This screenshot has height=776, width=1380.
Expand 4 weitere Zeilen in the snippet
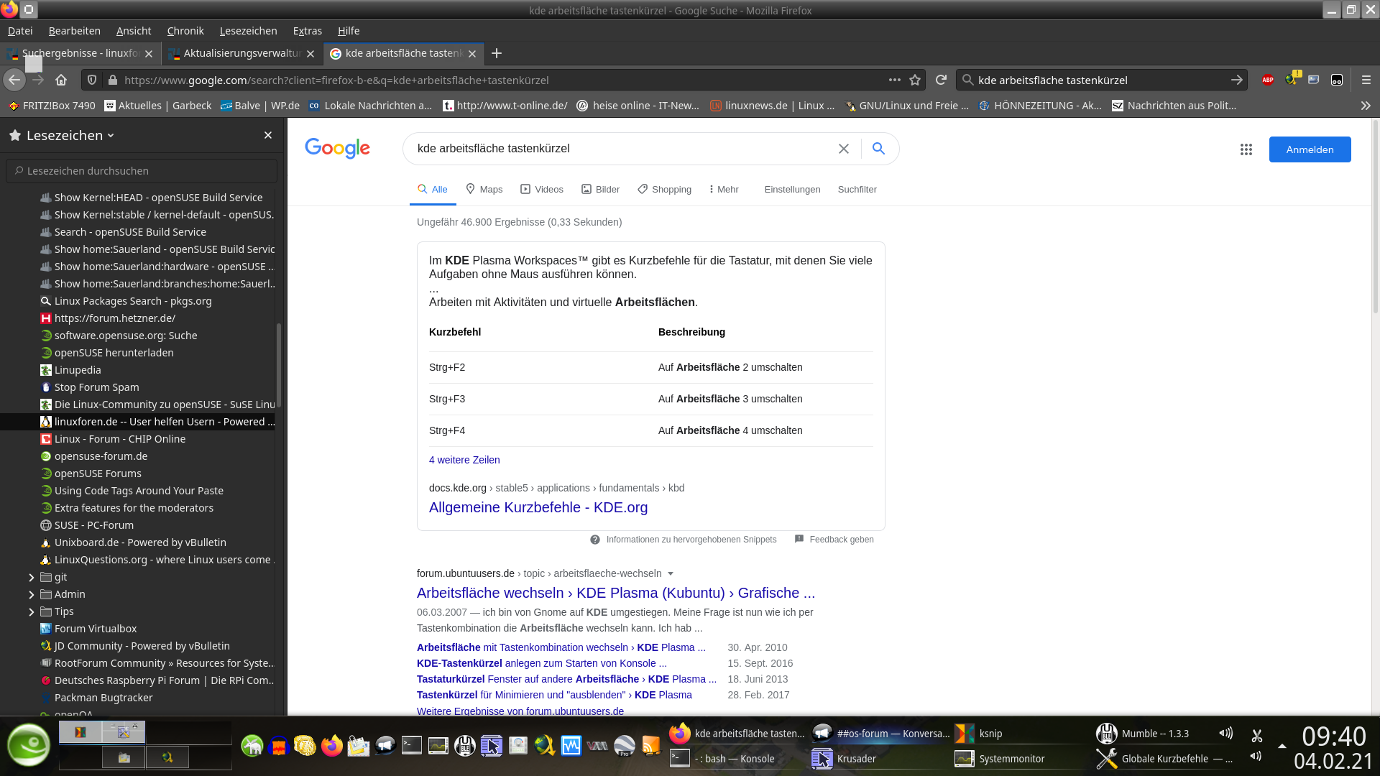tap(464, 460)
